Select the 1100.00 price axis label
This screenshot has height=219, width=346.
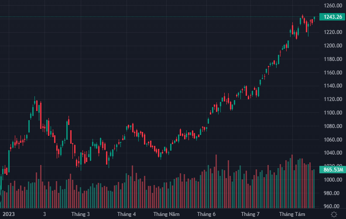(x=333, y=112)
